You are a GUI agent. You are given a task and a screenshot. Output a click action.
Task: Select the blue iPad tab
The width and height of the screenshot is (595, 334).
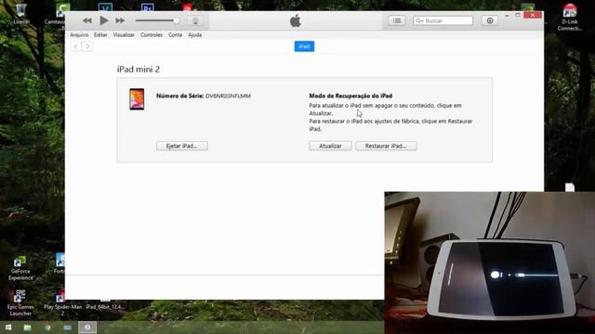pos(304,46)
